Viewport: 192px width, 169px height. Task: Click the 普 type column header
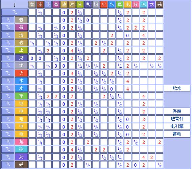pos(32,4)
